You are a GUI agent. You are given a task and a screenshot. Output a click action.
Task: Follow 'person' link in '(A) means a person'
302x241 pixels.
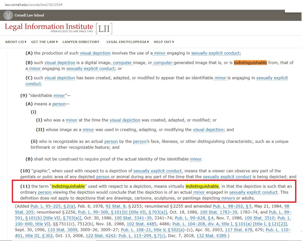[59, 104]
